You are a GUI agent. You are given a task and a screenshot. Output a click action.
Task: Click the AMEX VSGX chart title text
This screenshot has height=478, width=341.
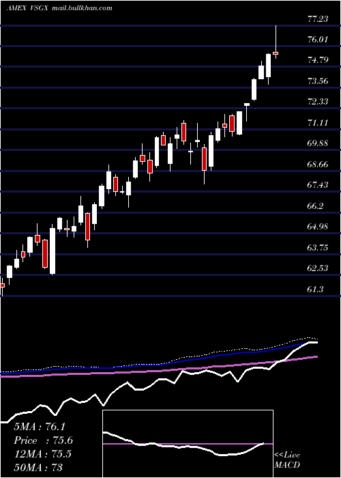pos(59,8)
